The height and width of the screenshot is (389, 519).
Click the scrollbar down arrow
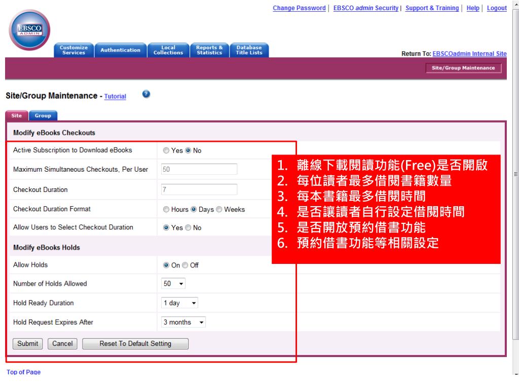tap(515, 374)
